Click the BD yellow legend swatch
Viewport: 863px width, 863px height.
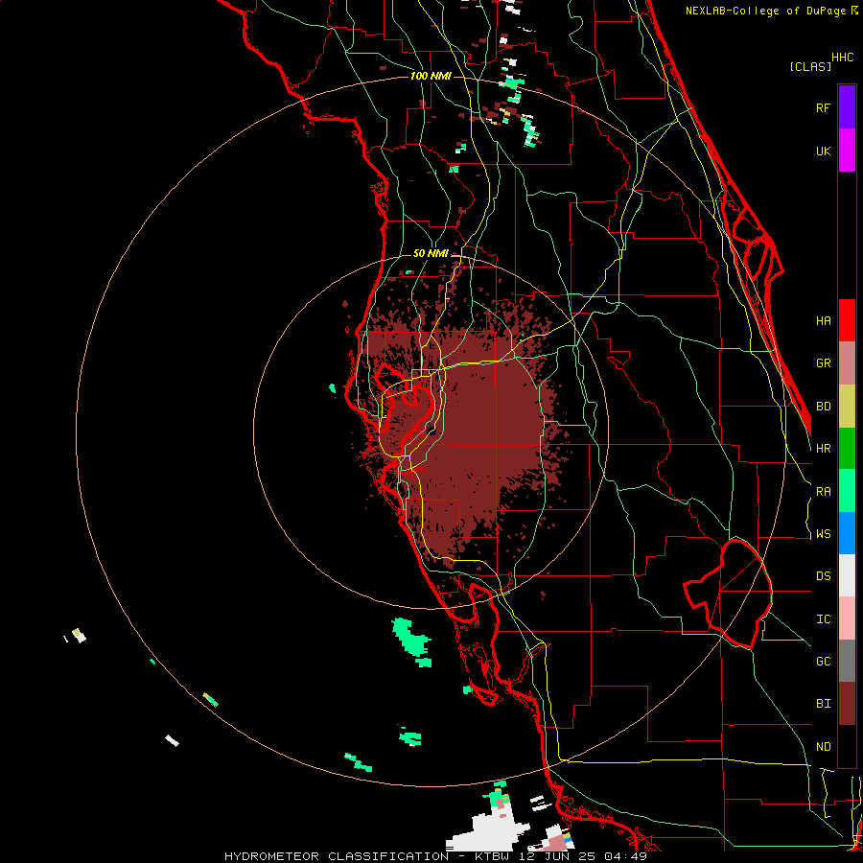(x=847, y=407)
